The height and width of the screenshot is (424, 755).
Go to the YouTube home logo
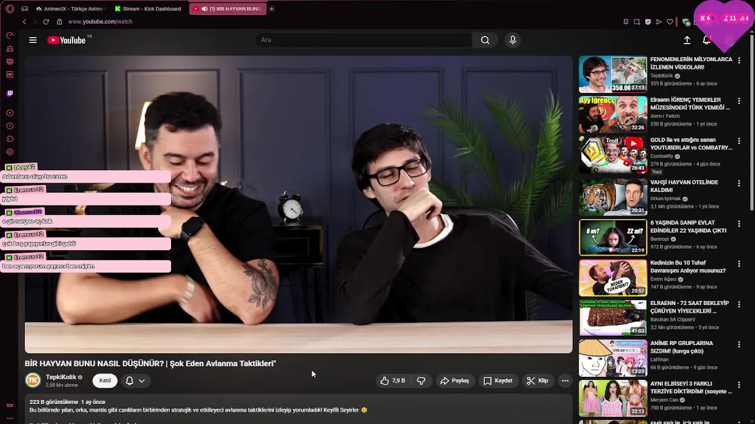[x=67, y=40]
